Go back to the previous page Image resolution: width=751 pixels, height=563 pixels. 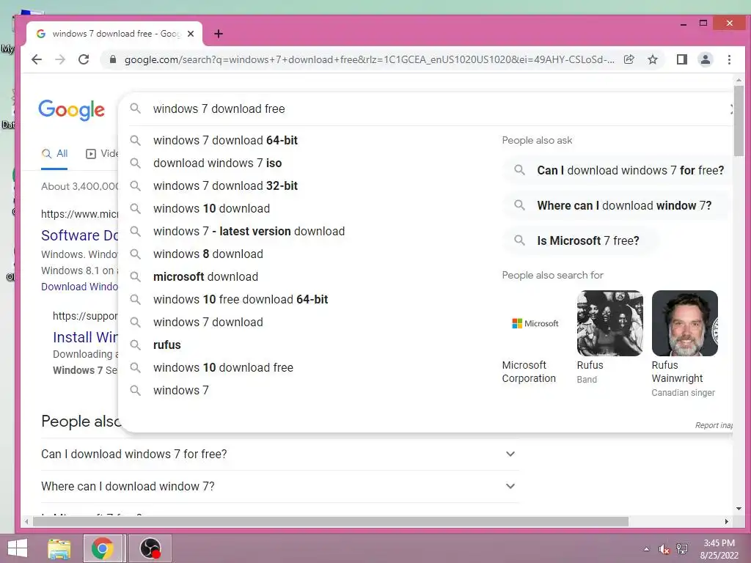click(x=37, y=59)
